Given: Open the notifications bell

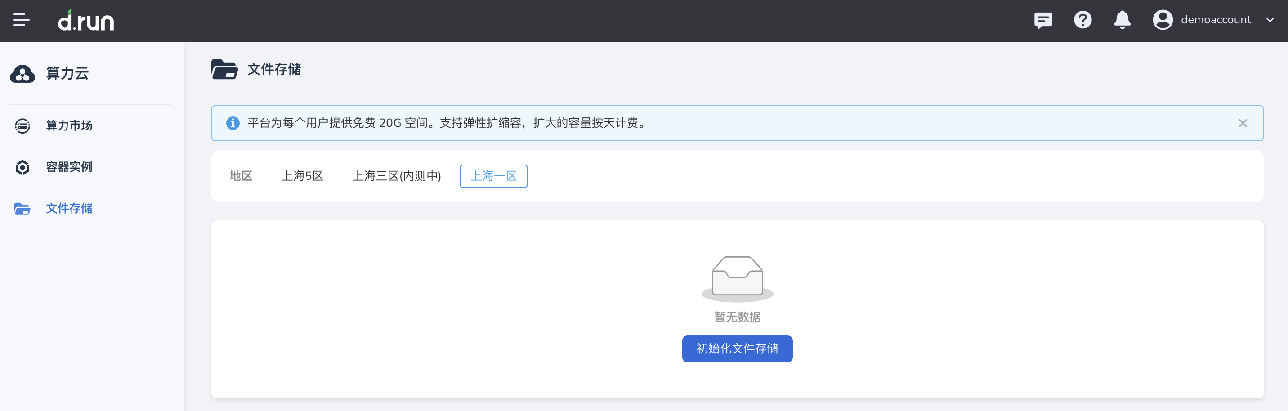Looking at the screenshot, I should (1122, 21).
